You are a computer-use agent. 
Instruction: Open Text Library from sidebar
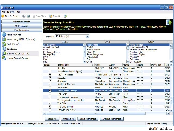12,49
